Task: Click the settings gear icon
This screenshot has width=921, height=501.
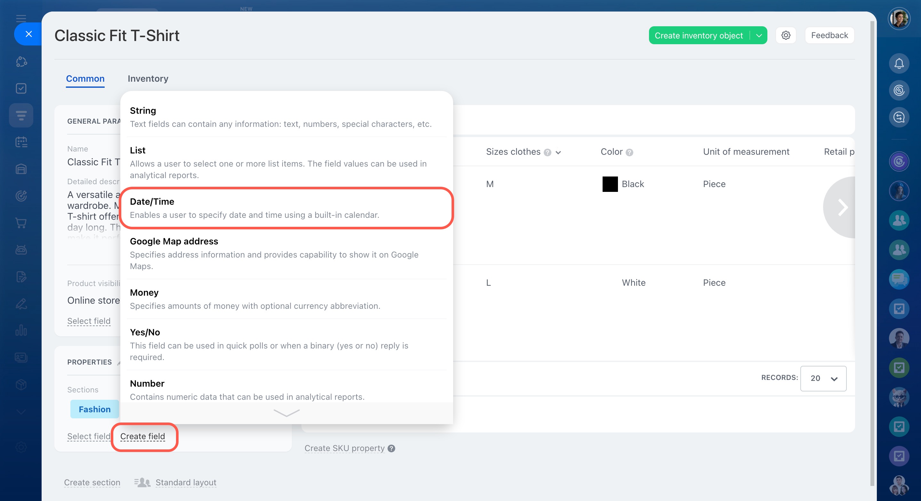Action: (786, 36)
